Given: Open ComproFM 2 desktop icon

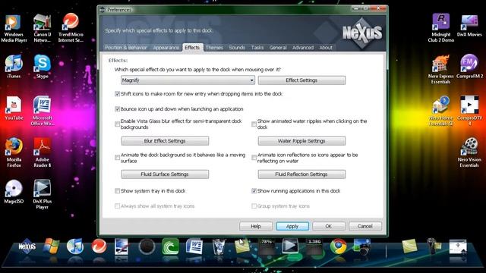Looking at the screenshot, I should 469,67.
